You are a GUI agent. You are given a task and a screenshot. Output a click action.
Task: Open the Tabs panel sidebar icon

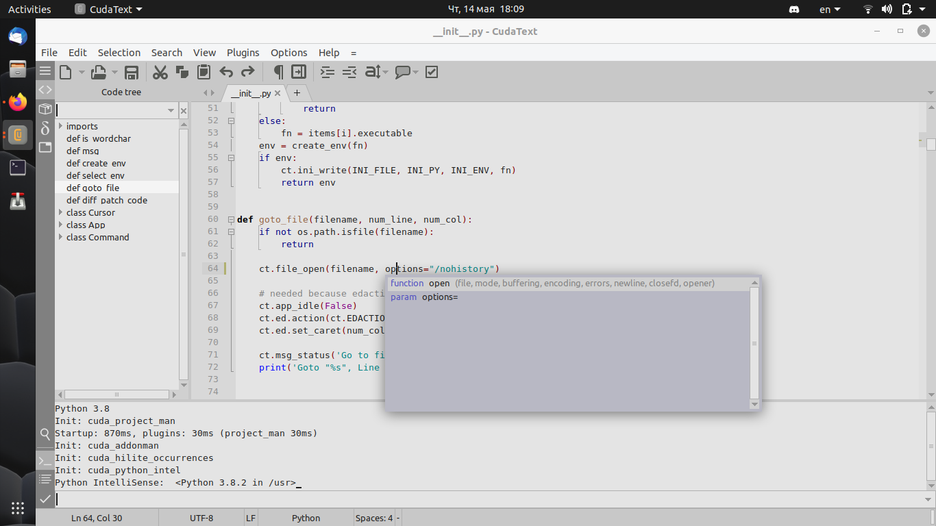pyautogui.click(x=45, y=147)
